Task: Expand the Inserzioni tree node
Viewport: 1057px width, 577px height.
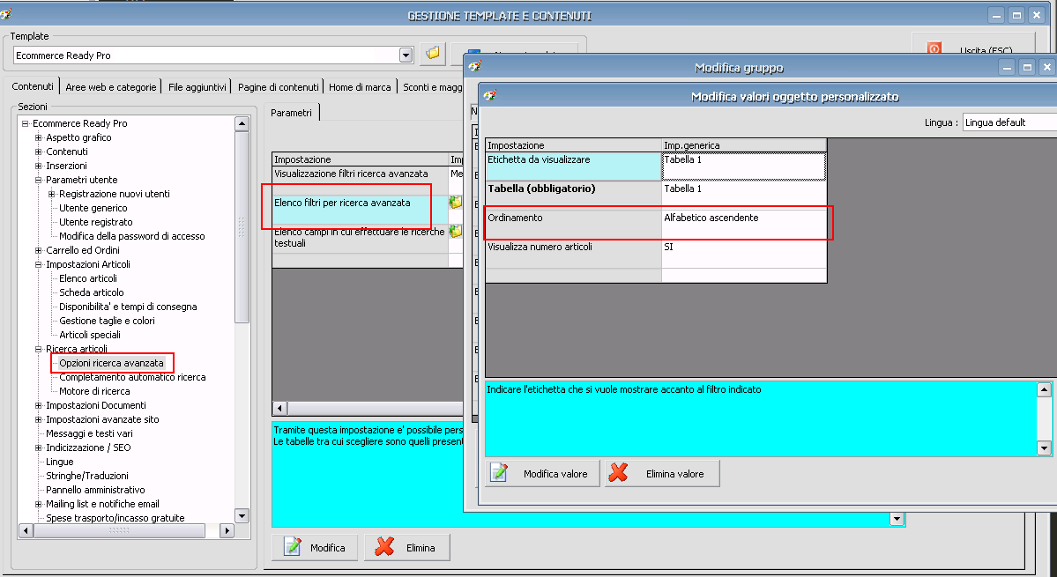Action: pos(39,166)
